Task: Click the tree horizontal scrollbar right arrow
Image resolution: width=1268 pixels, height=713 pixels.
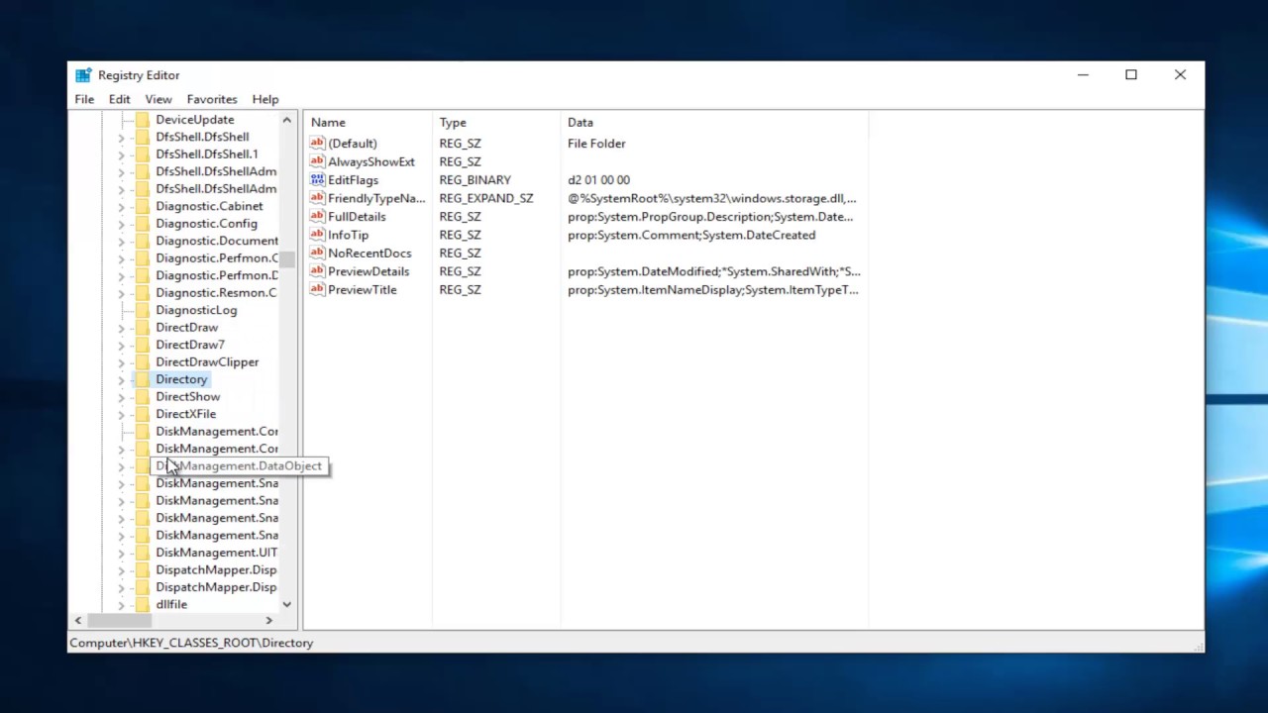Action: tap(268, 620)
